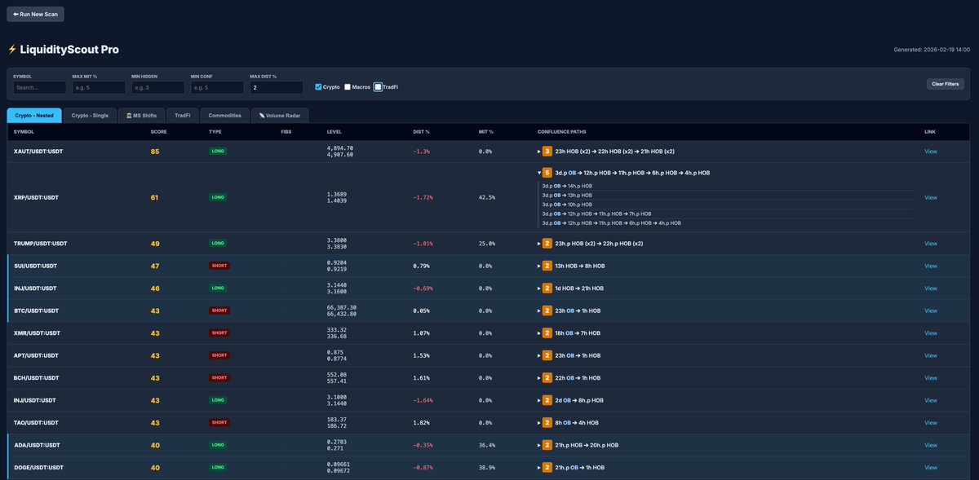This screenshot has height=480, width=979.
Task: Clear all filters with Clear Filters button
Action: [945, 84]
